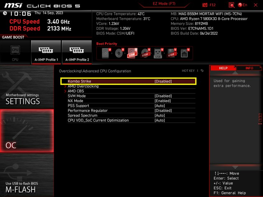Select CPU VDD_SoC Current Optimization label
This screenshot has width=263, height=197.
pos(98,120)
